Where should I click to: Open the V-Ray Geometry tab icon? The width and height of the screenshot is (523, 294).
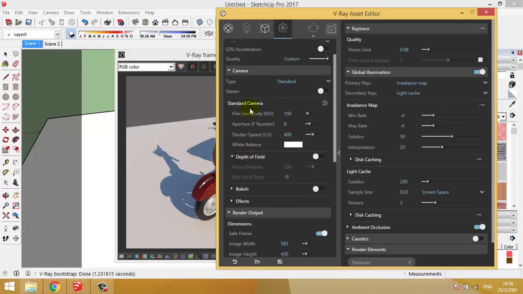[x=265, y=28]
